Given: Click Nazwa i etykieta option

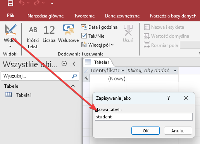Looking at the screenshot, I should (x=164, y=27).
